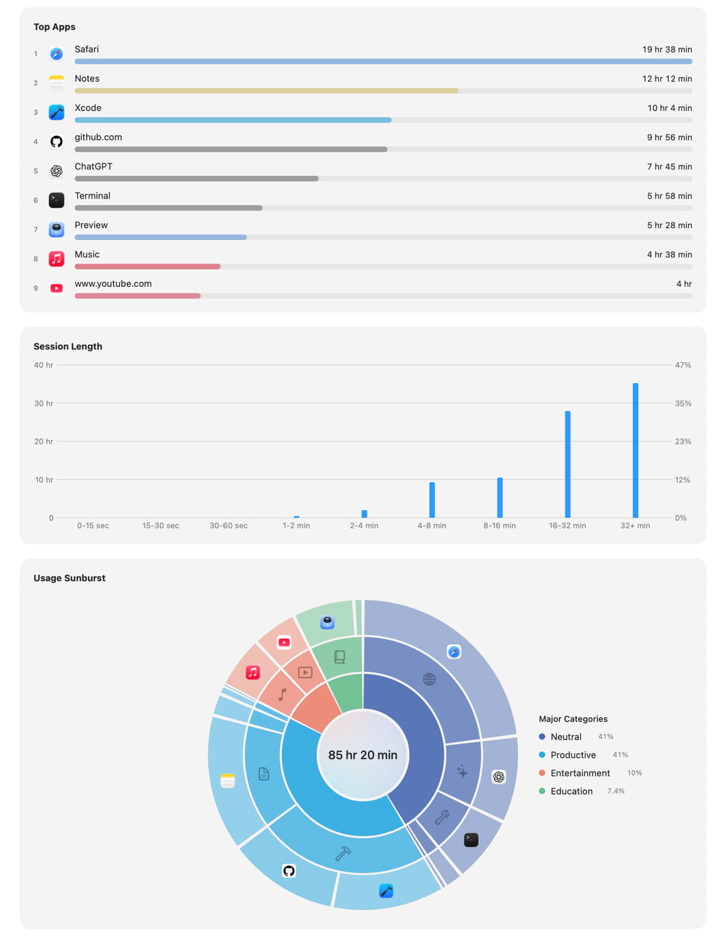This screenshot has width=726, height=949.
Task: Select Terminal segment icon in sunburst
Action: [x=471, y=839]
